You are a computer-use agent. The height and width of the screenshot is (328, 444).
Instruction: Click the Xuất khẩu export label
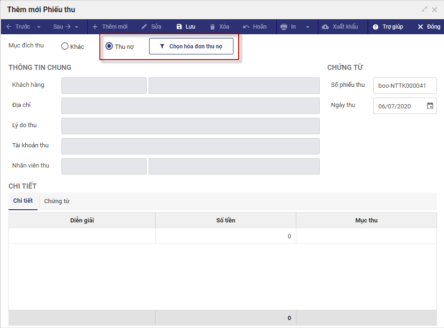345,27
